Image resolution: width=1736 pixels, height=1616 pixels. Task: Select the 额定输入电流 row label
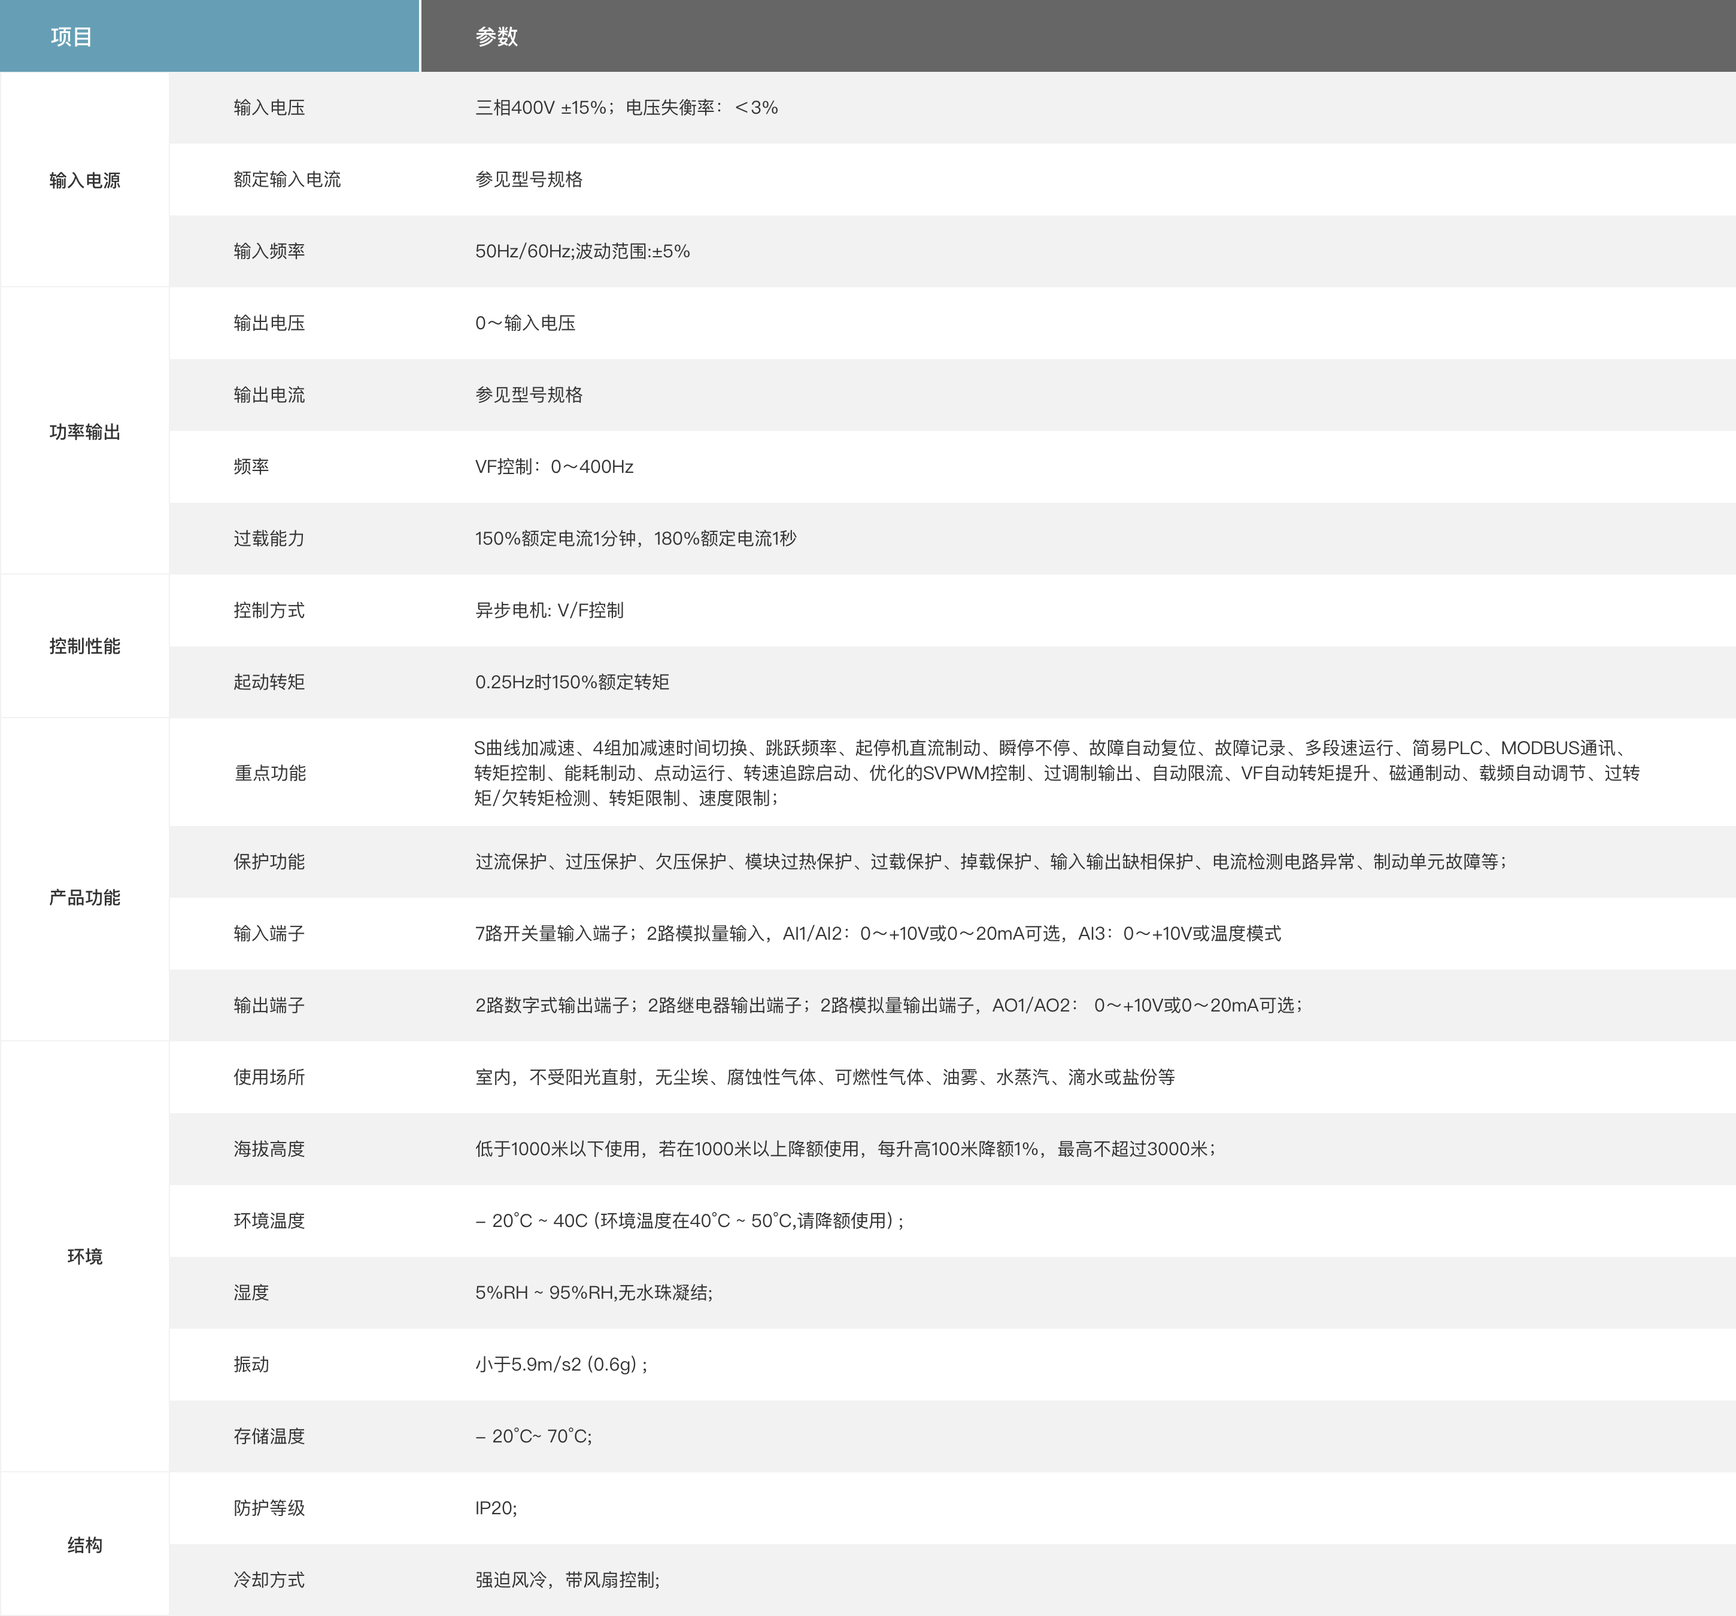pos(286,179)
